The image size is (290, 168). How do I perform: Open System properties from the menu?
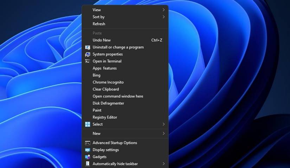pyautogui.click(x=125, y=54)
